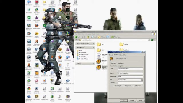Click Apply in the Properties dialog
183x103 pixels.
coord(140,100)
